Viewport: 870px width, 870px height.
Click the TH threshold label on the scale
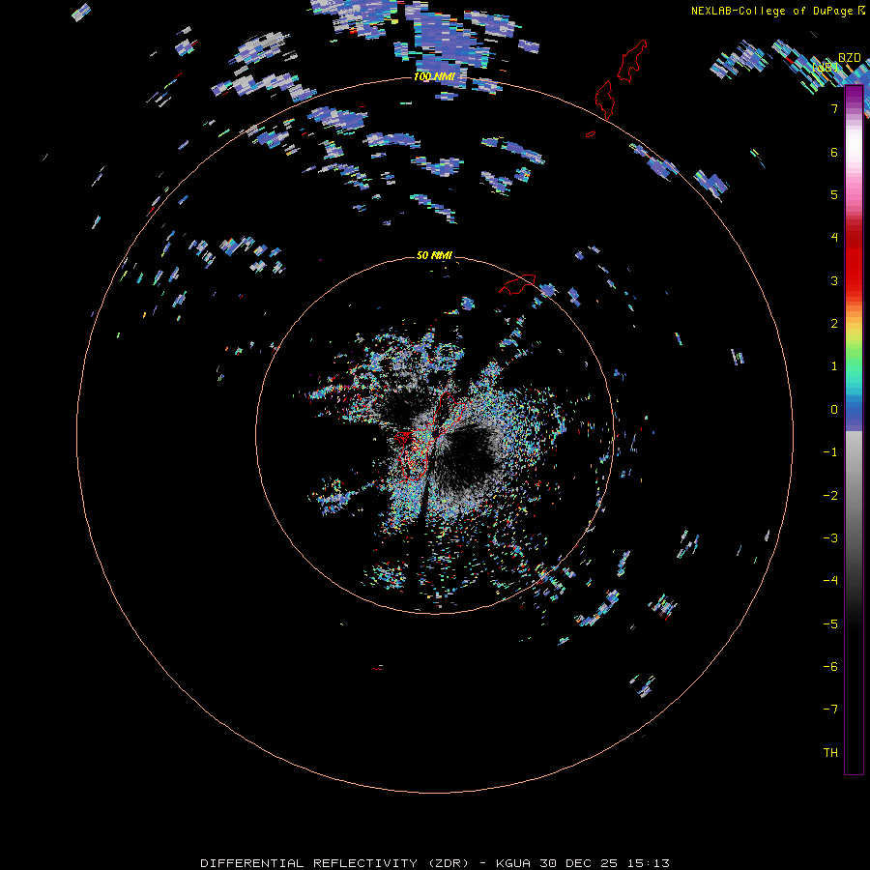(x=830, y=753)
